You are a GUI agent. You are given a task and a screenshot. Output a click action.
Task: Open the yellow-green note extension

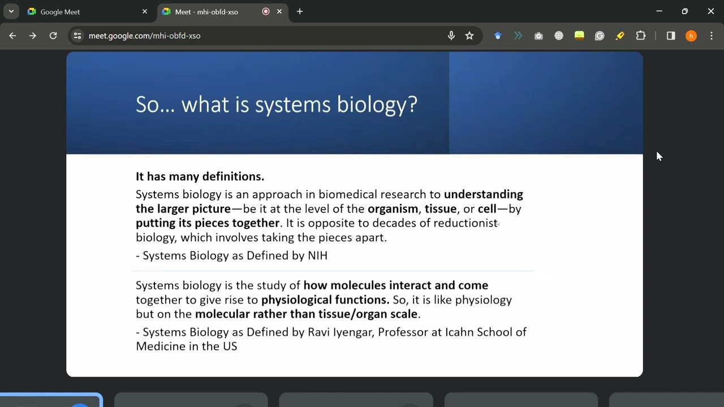579,36
